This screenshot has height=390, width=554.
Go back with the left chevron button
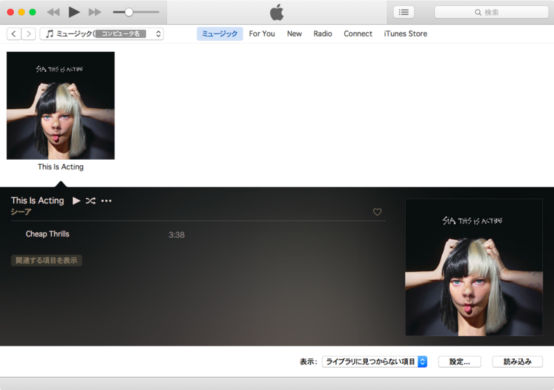14,34
